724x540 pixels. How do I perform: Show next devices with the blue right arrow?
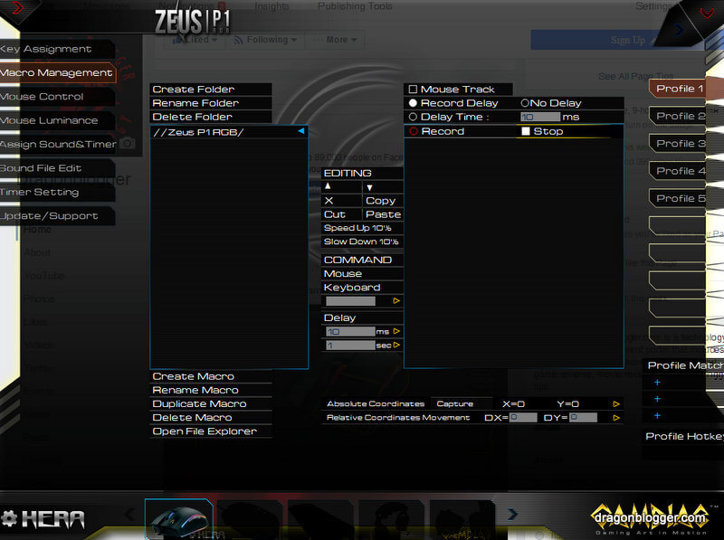[512, 514]
